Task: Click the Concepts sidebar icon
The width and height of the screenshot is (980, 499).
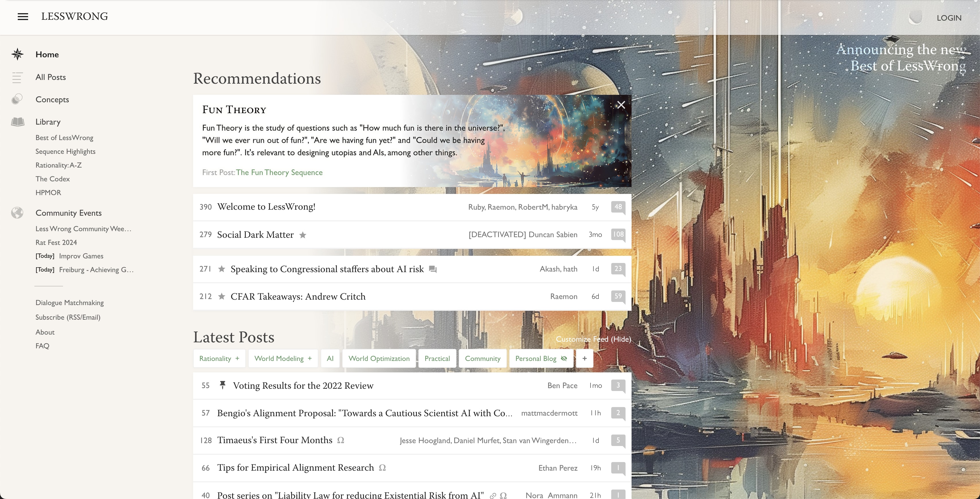Action: point(17,99)
